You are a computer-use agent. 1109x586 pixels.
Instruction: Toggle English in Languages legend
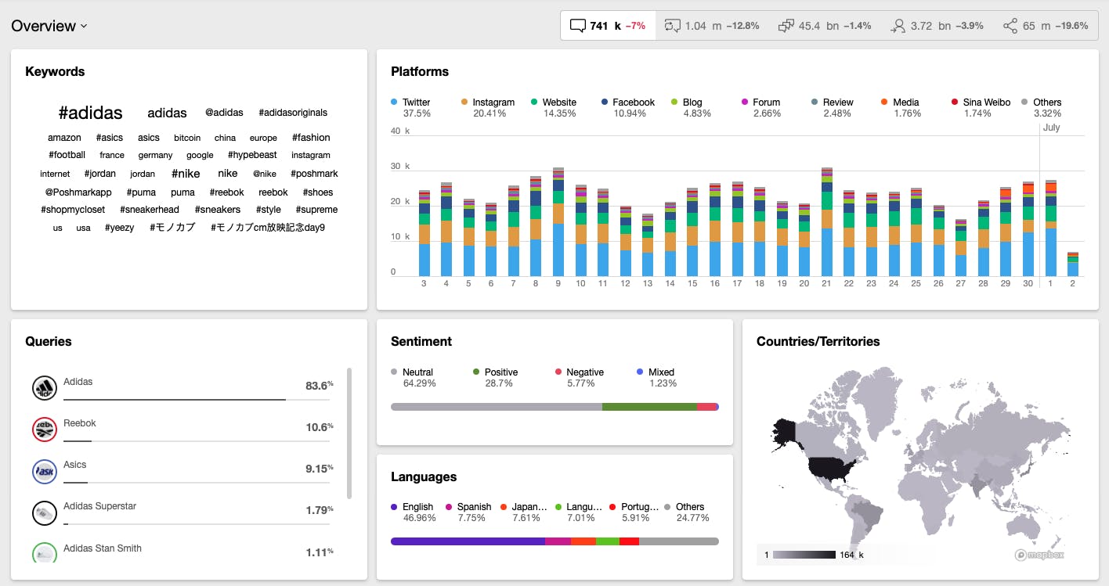click(x=413, y=512)
